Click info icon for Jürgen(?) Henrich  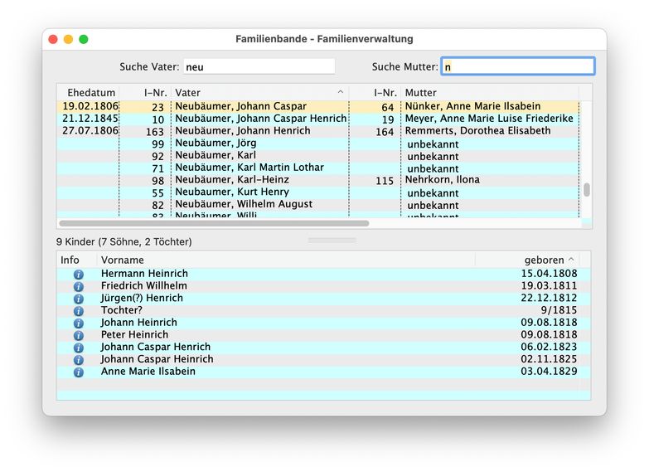click(79, 299)
